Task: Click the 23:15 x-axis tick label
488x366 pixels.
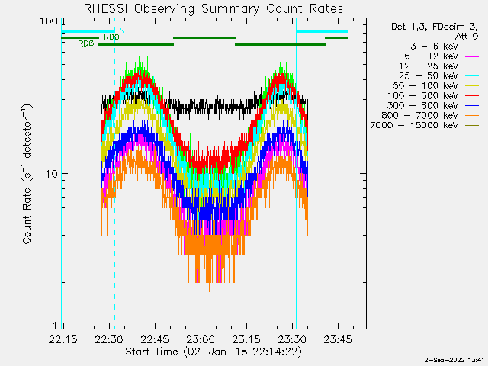Action: click(x=246, y=339)
